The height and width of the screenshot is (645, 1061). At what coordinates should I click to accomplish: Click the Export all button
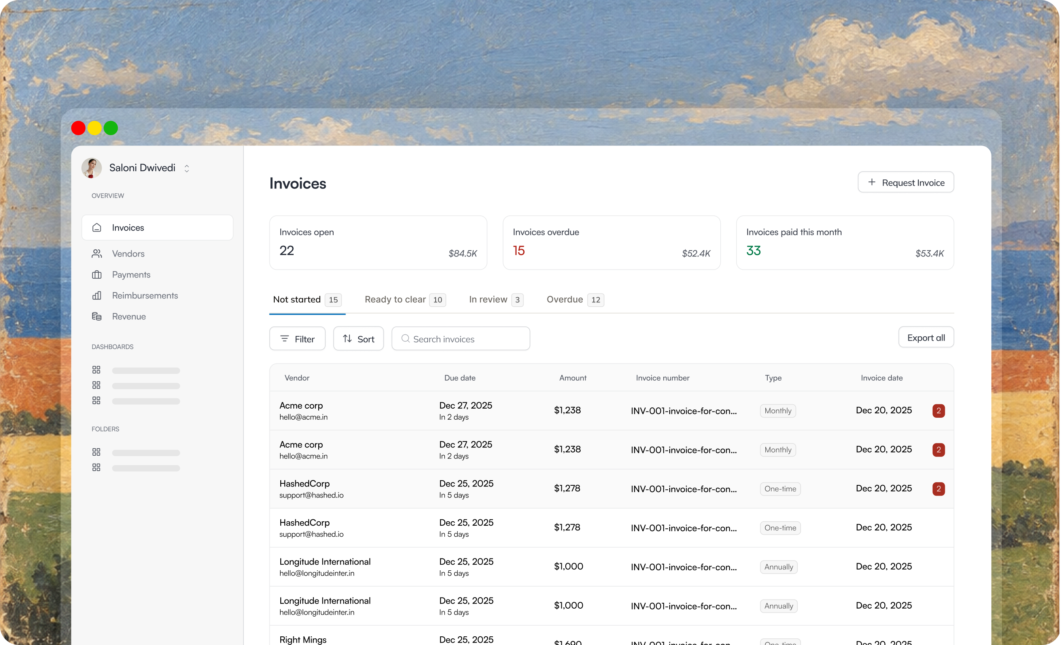tap(926, 338)
